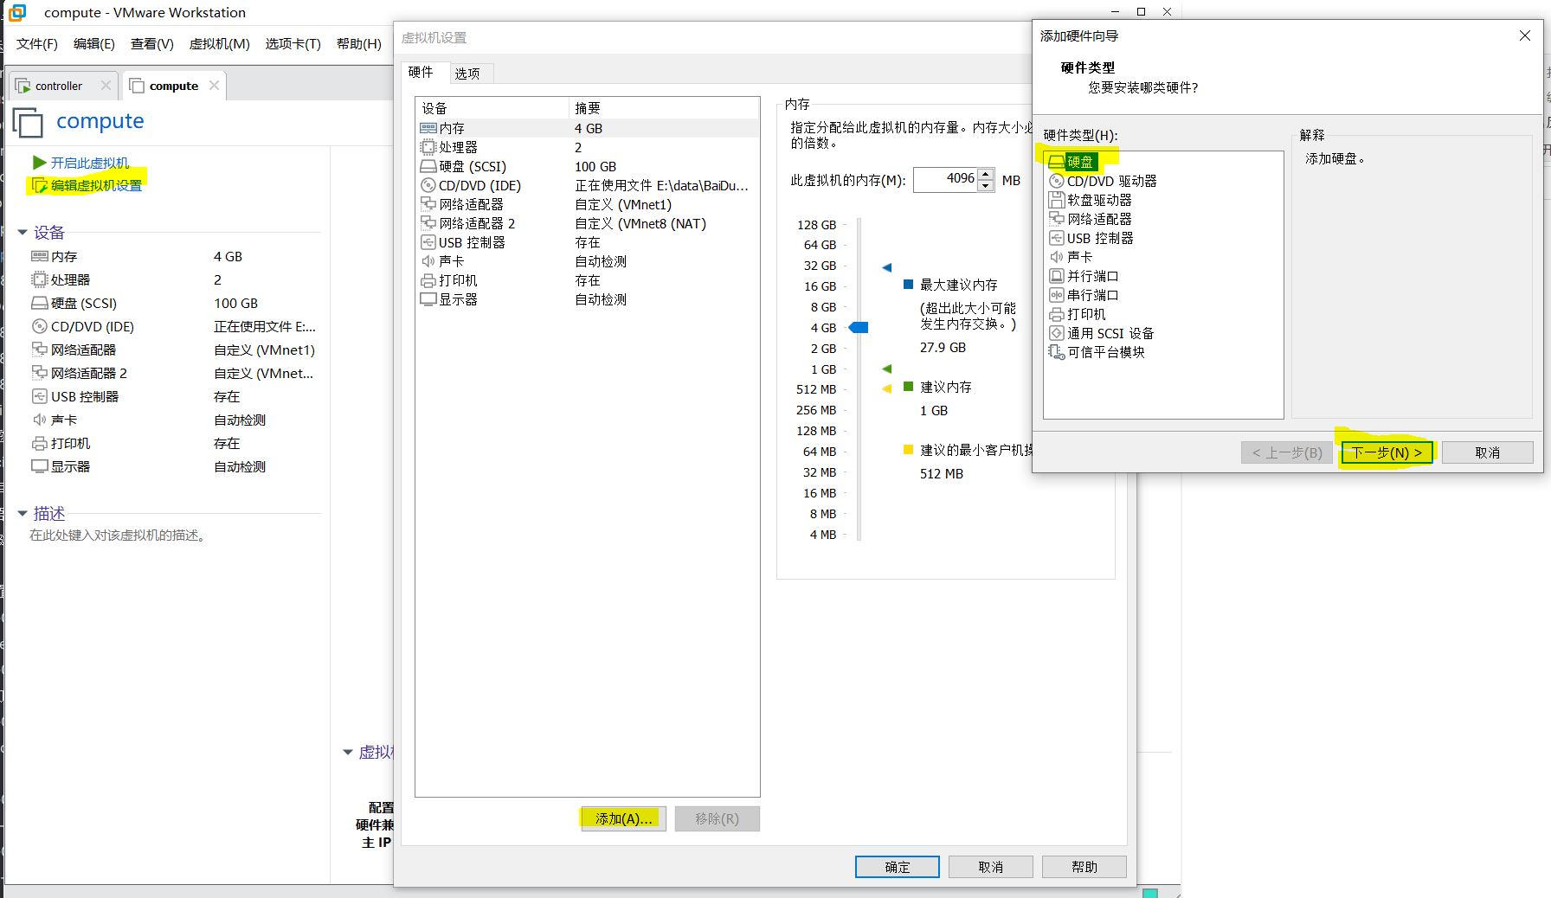Increase memory value with up stepper

tap(985, 173)
